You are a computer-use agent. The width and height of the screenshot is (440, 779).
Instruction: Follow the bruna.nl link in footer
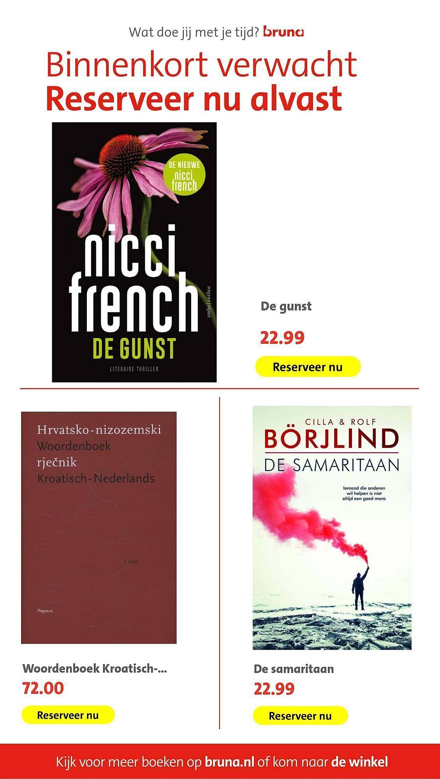pyautogui.click(x=229, y=762)
